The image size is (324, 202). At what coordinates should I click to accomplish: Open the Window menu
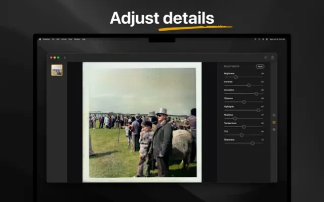(x=77, y=39)
